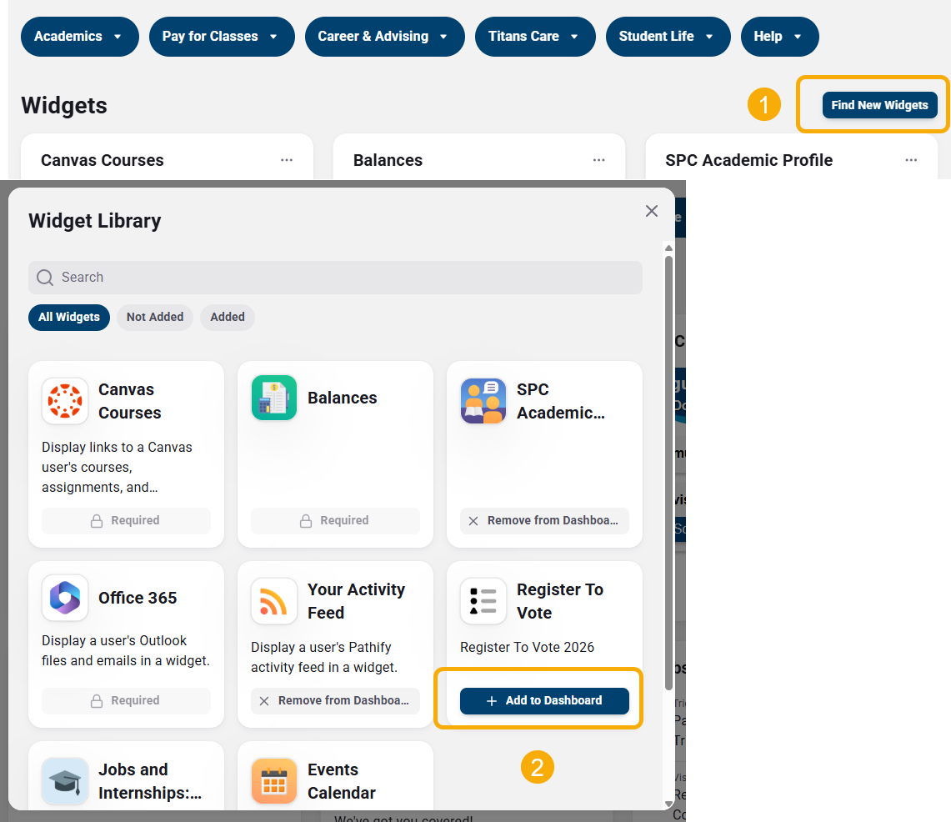
Task: Close the Widget Library dialog
Action: pos(652,211)
